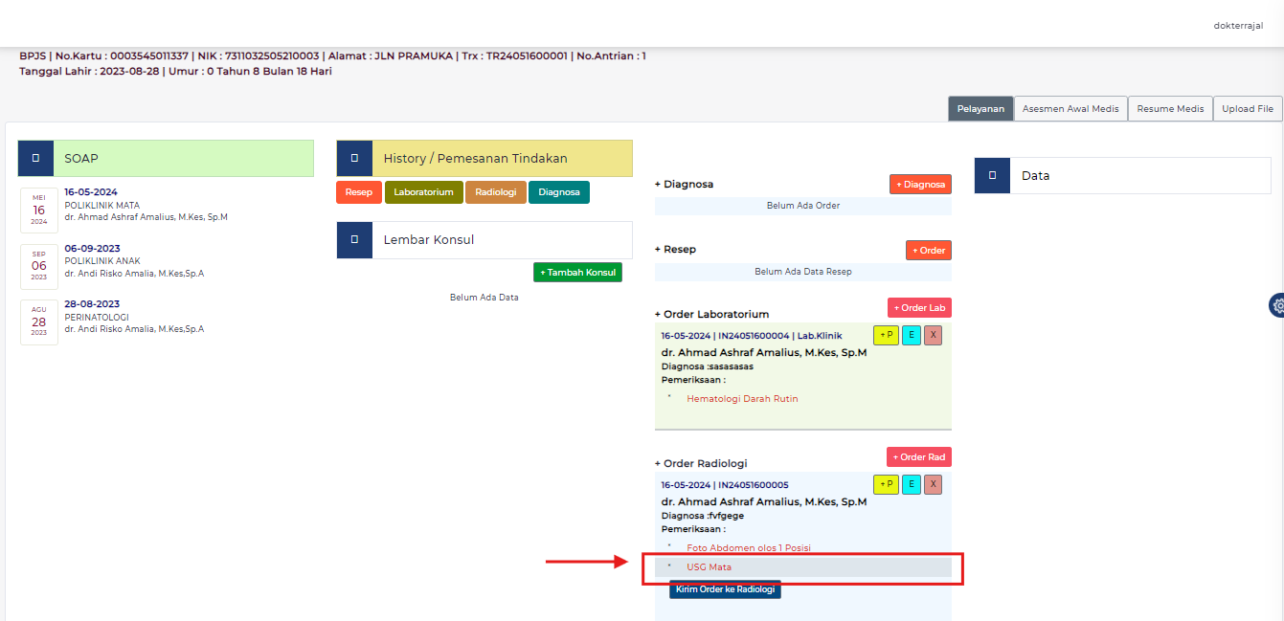The width and height of the screenshot is (1284, 621).
Task: Click the Data panel square icon
Action: click(992, 175)
